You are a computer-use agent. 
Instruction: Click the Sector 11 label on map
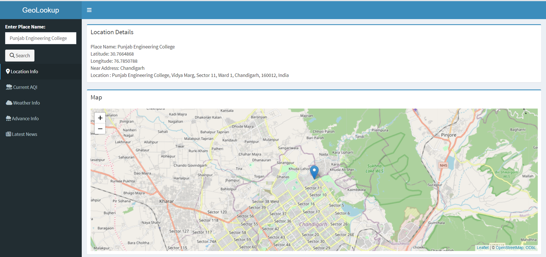[x=313, y=188]
